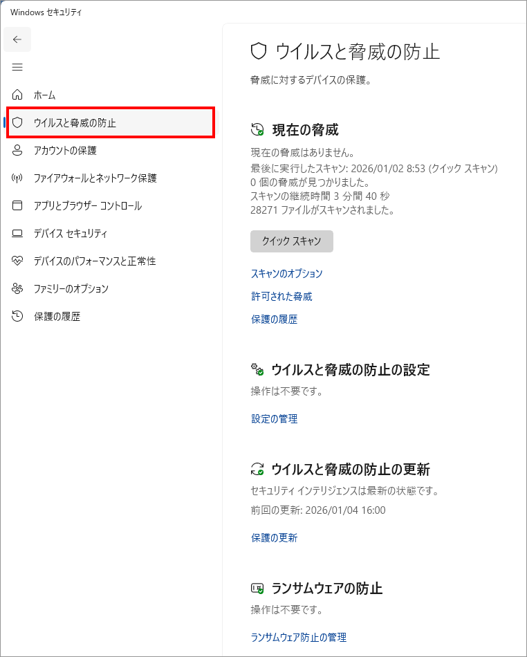This screenshot has width=527, height=657.
Task: Click the shield icon for ウイルスと脅威の防止
Action: pos(18,122)
